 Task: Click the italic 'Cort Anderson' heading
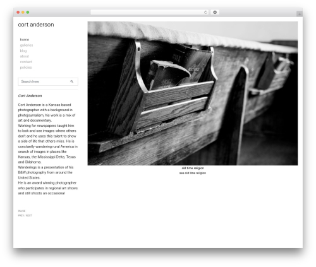point(30,96)
